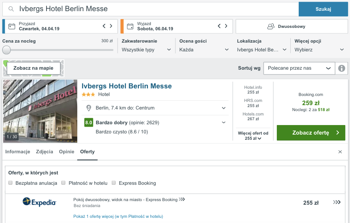The width and height of the screenshot is (350, 223).
Task: Open the hotel photo thumbnail
Action: (40, 111)
